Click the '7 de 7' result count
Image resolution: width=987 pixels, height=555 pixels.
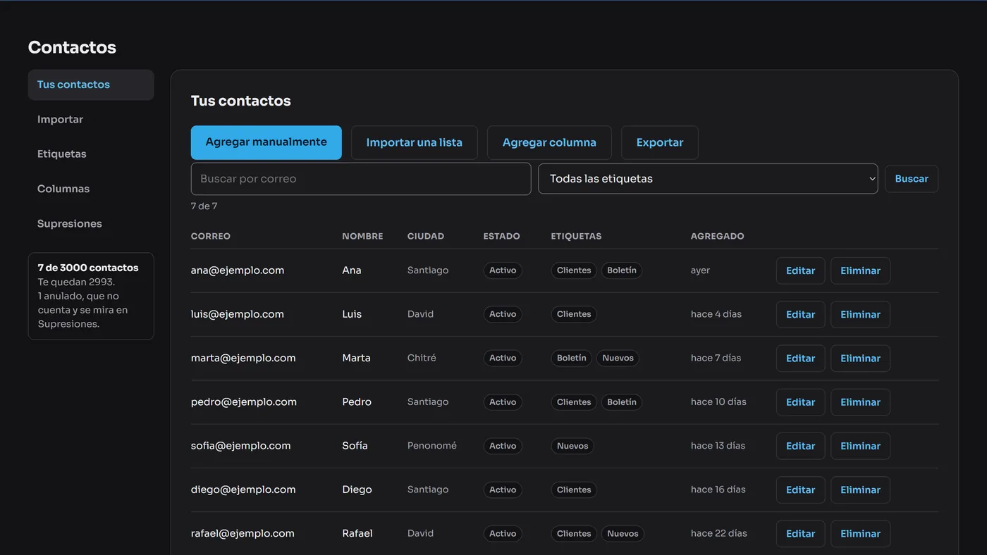(x=204, y=206)
